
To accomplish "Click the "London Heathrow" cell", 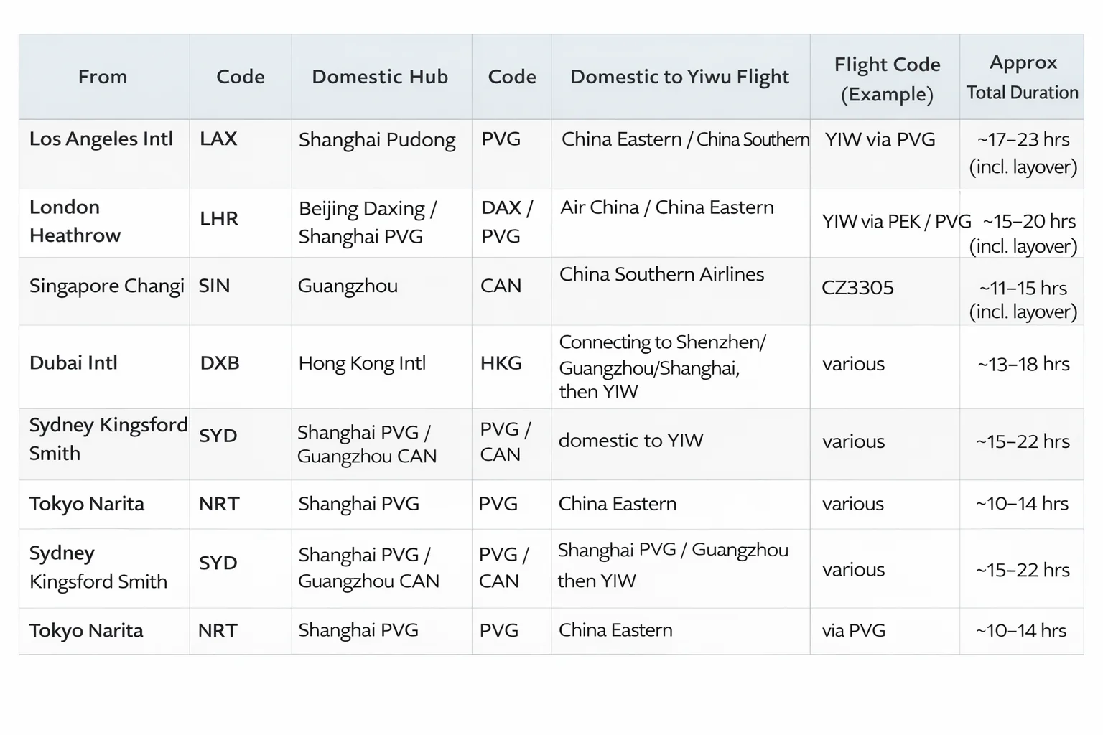I will (75, 221).
